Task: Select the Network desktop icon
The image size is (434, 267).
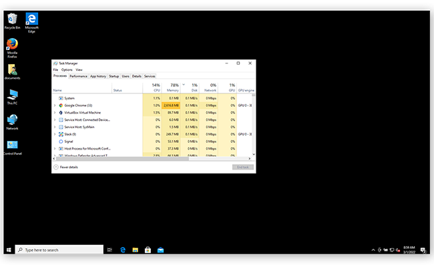Action: click(12, 122)
